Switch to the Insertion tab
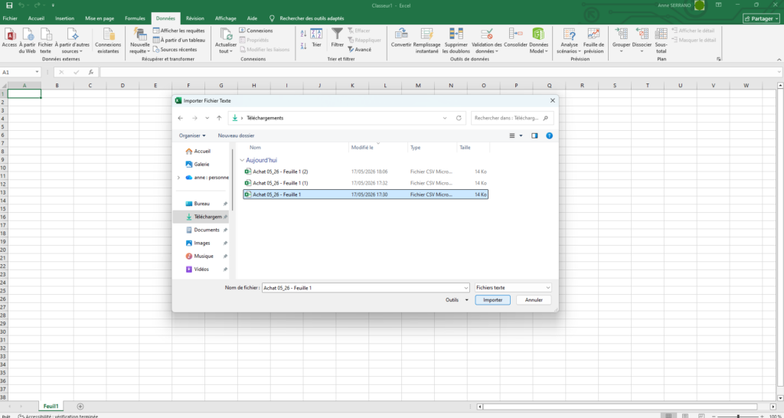This screenshot has width=784, height=418. [x=64, y=18]
